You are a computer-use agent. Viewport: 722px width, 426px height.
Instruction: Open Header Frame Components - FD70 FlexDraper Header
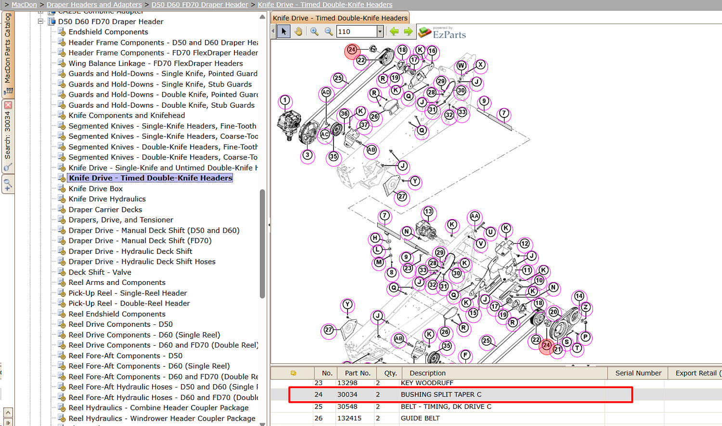pos(163,53)
